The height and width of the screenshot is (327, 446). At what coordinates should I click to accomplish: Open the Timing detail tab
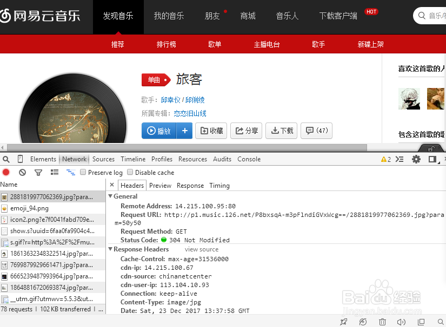coord(219,186)
